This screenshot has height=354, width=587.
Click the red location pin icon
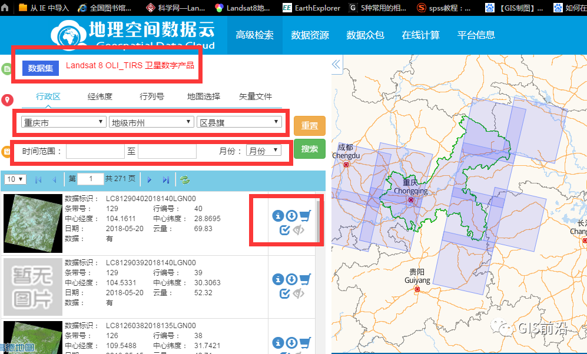[8, 100]
